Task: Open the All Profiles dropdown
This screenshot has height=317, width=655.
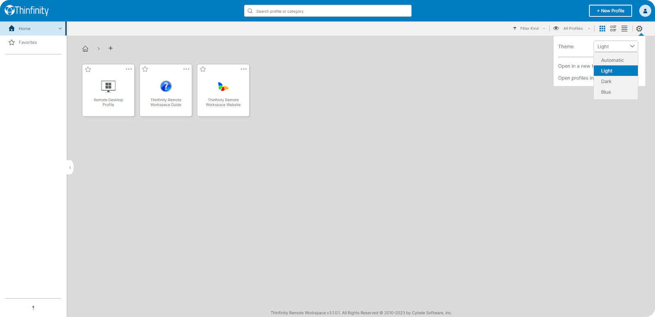Action: [x=572, y=29]
